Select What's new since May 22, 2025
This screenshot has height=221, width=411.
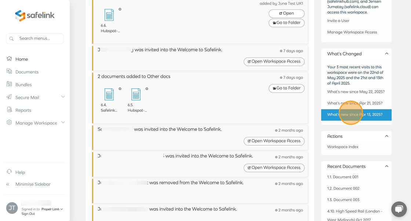pos(356,92)
